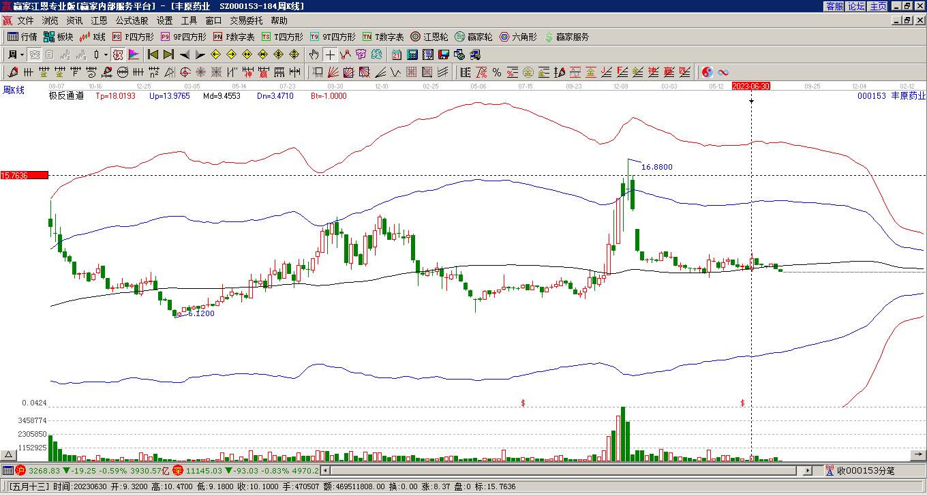Click the 2023-06-30 date marker
This screenshot has height=496, width=927.
[751, 86]
